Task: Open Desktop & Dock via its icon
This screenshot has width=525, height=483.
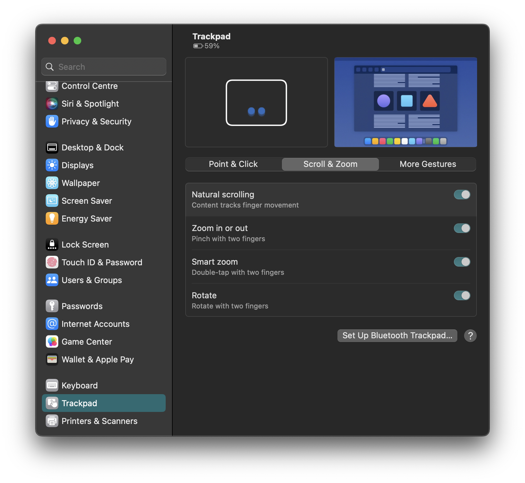Action: click(x=52, y=148)
